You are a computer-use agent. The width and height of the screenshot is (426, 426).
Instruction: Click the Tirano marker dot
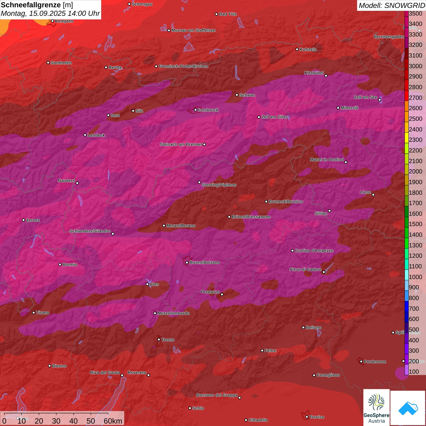[x=34, y=313]
